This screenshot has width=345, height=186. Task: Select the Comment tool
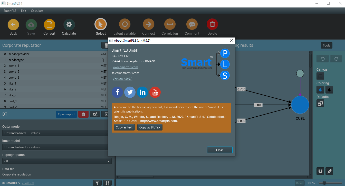tap(192, 24)
